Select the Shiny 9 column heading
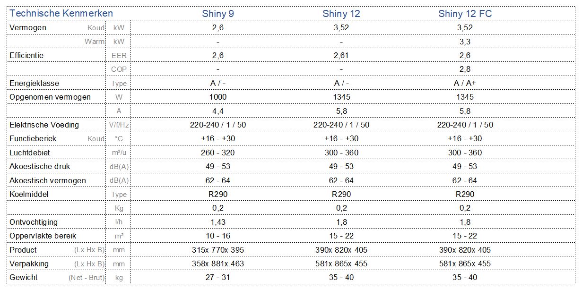This screenshot has height=289, width=582. coord(218,14)
